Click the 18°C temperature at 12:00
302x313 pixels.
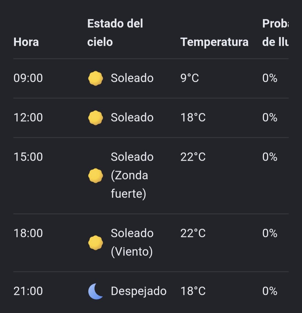coord(193,117)
